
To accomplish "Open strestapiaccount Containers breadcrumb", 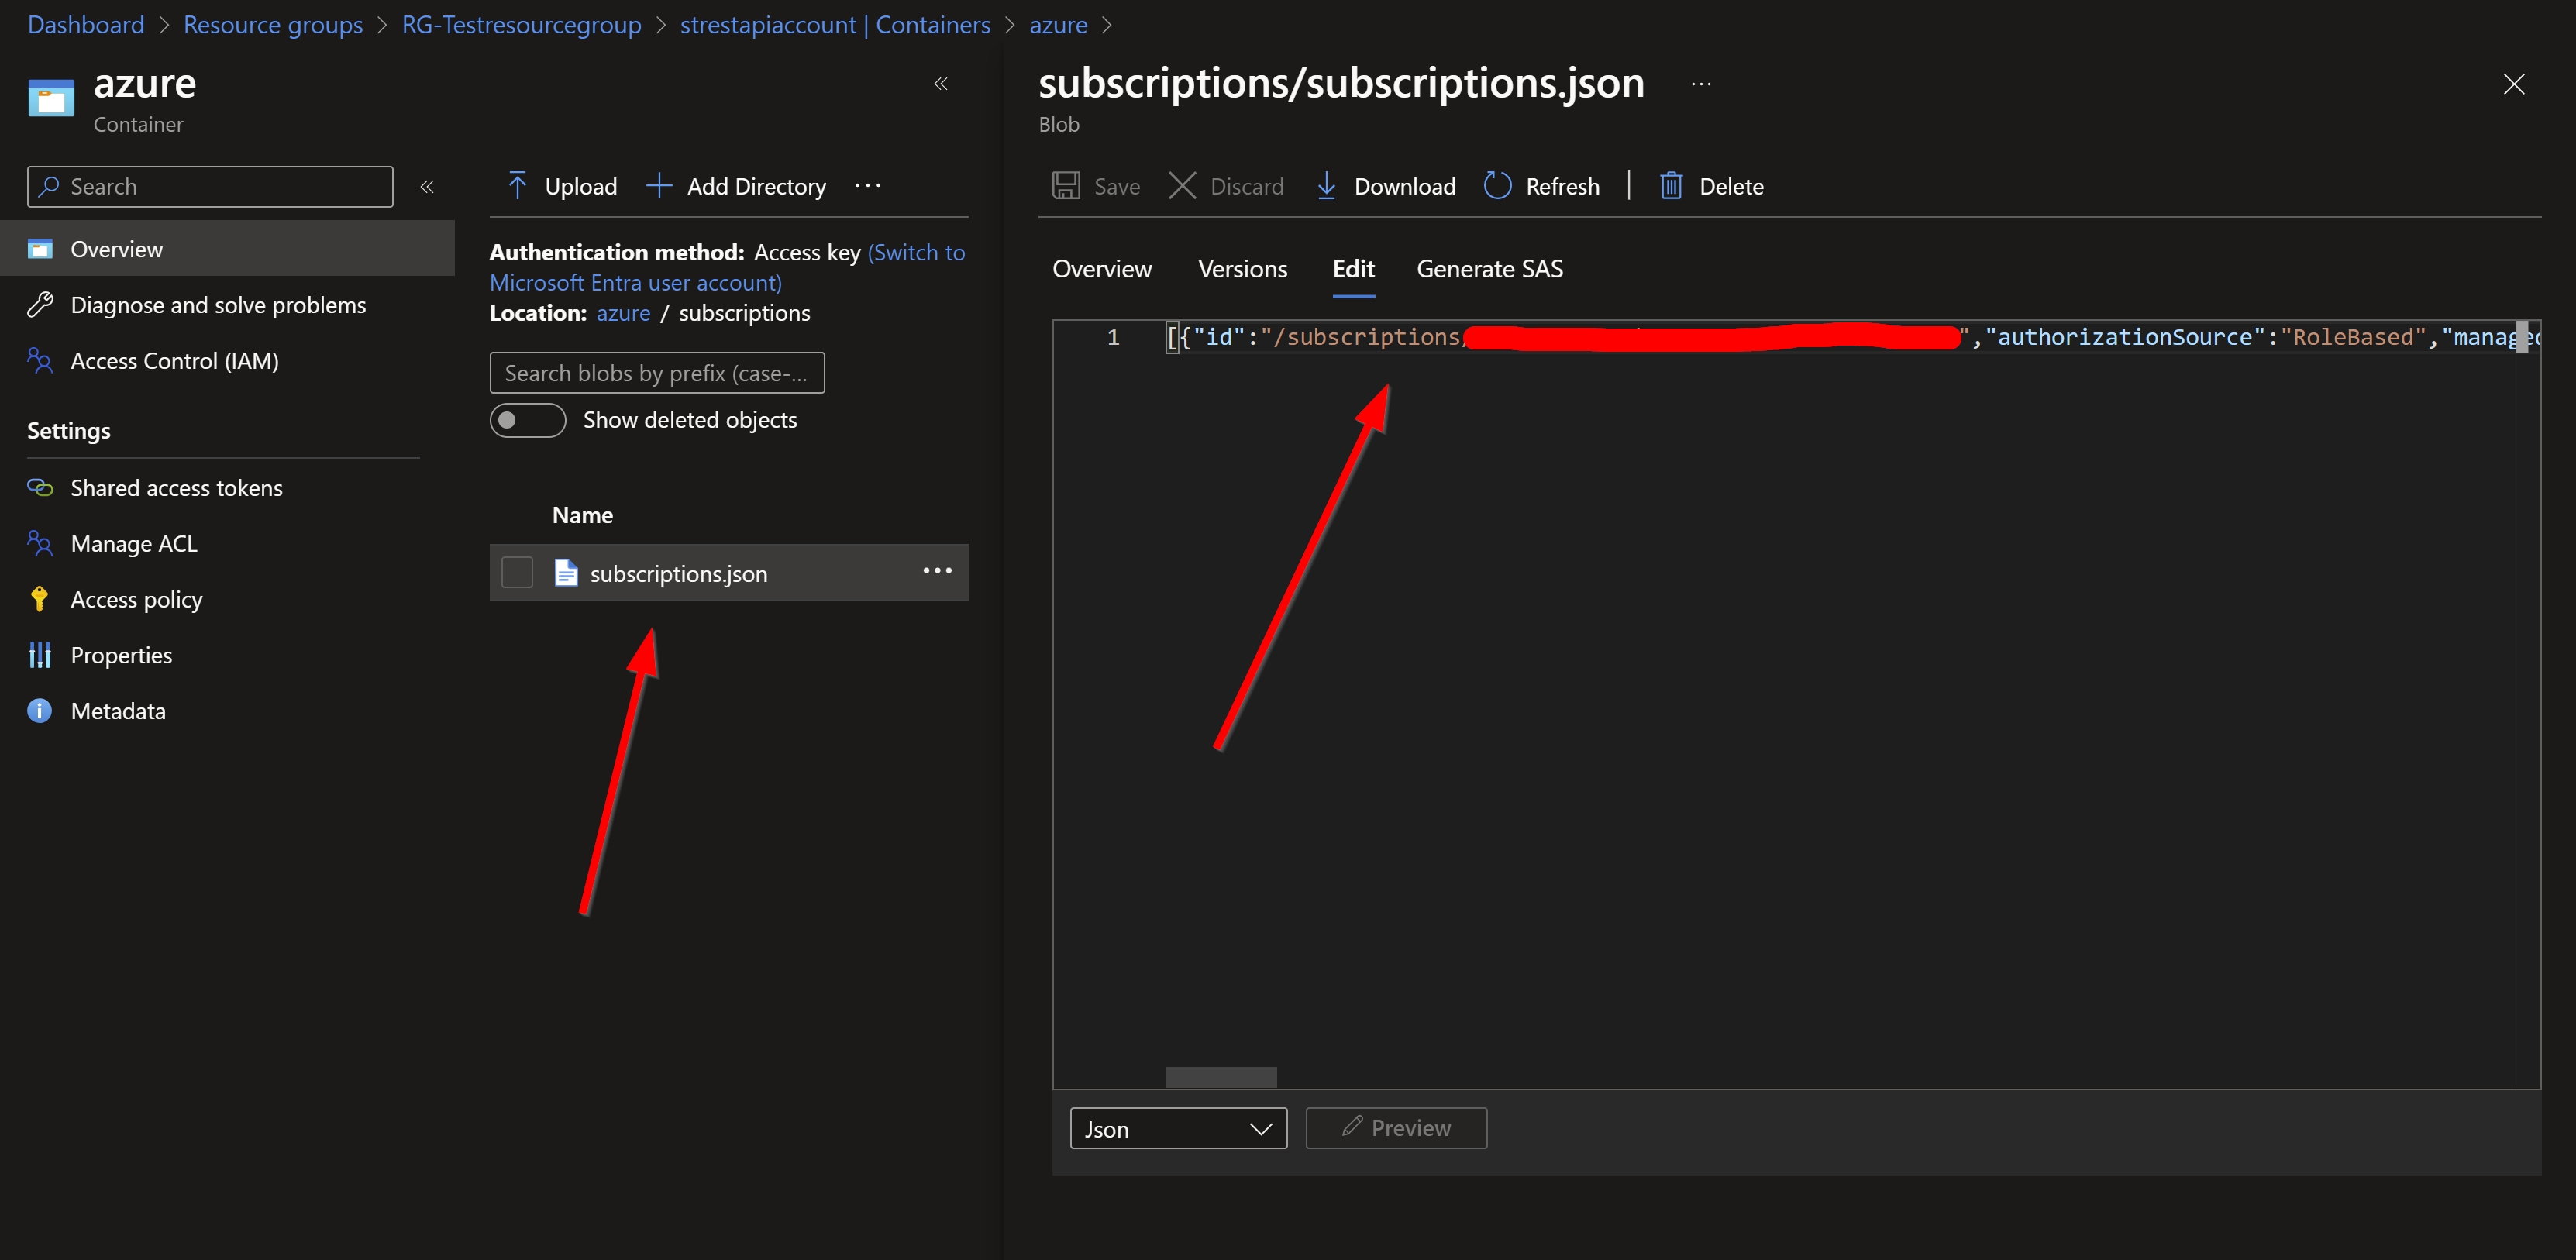I will [835, 25].
